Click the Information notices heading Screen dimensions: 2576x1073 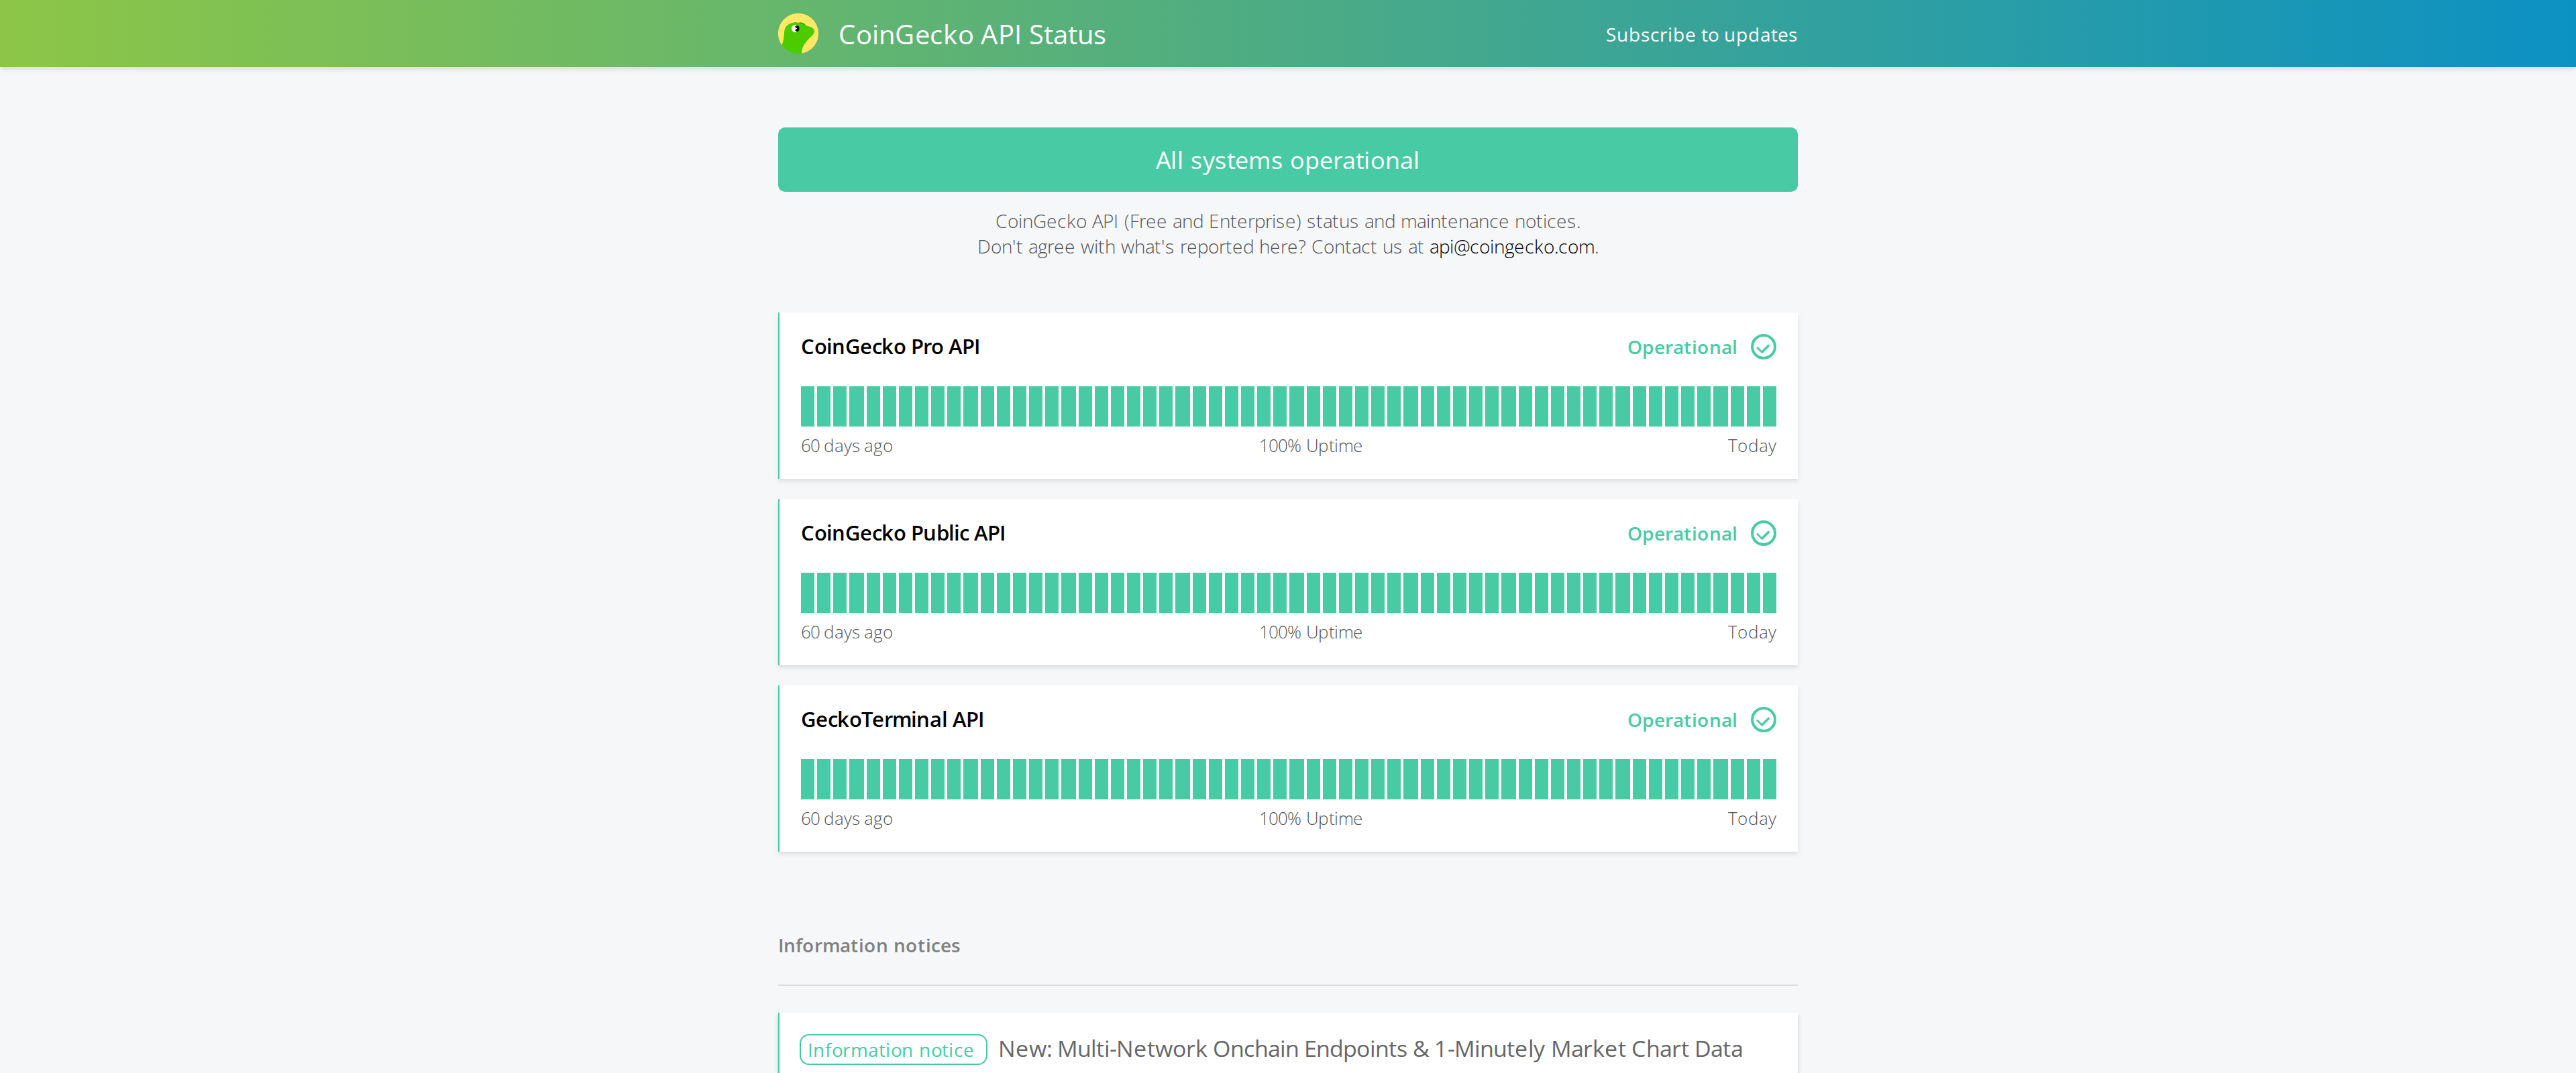click(868, 946)
